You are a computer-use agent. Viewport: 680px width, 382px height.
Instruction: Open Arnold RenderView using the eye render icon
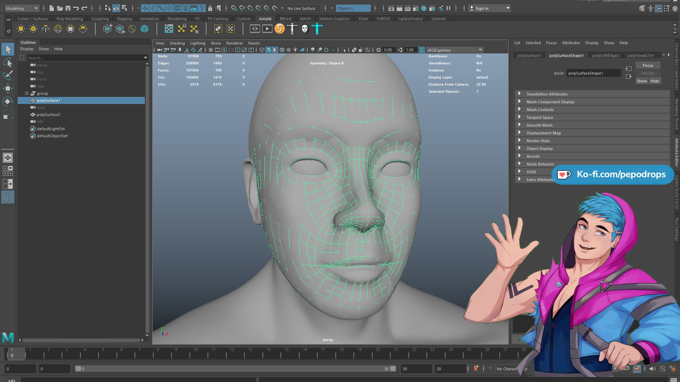point(254,29)
